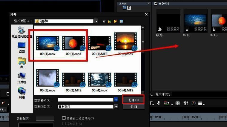The image size is (227, 127).
Task: Click the go-back navigation icon
Action: (x=104, y=21)
